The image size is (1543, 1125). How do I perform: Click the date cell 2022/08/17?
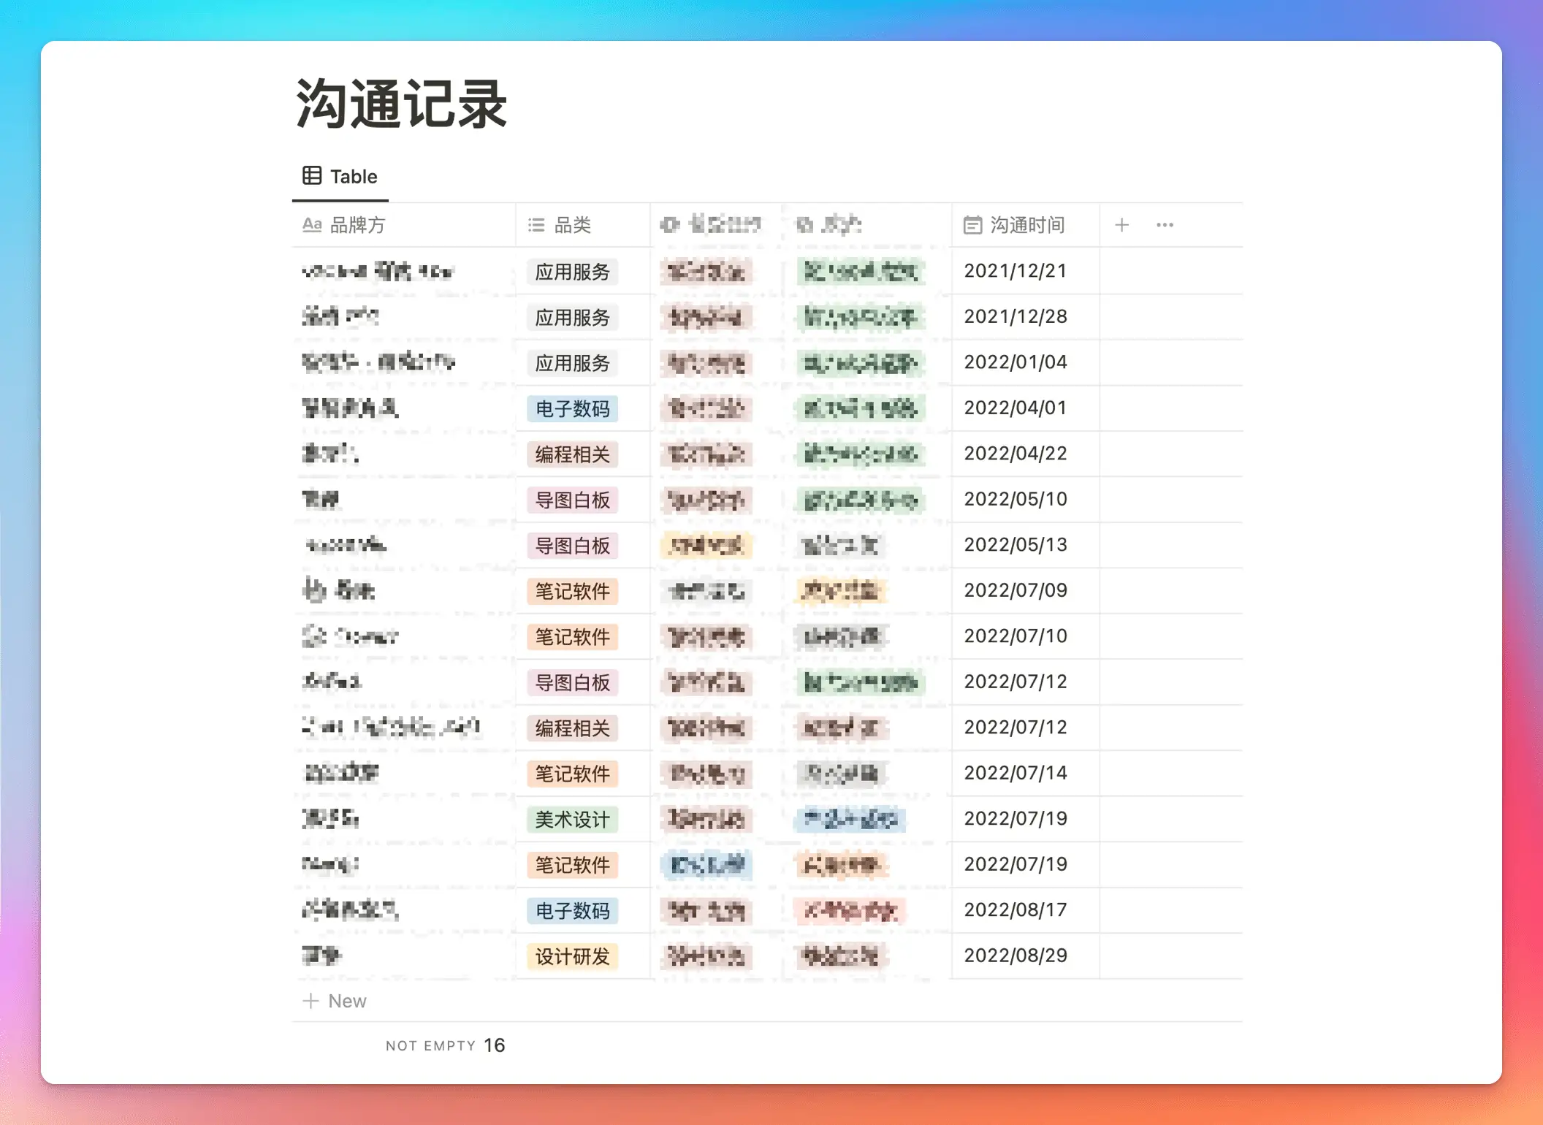point(1026,910)
